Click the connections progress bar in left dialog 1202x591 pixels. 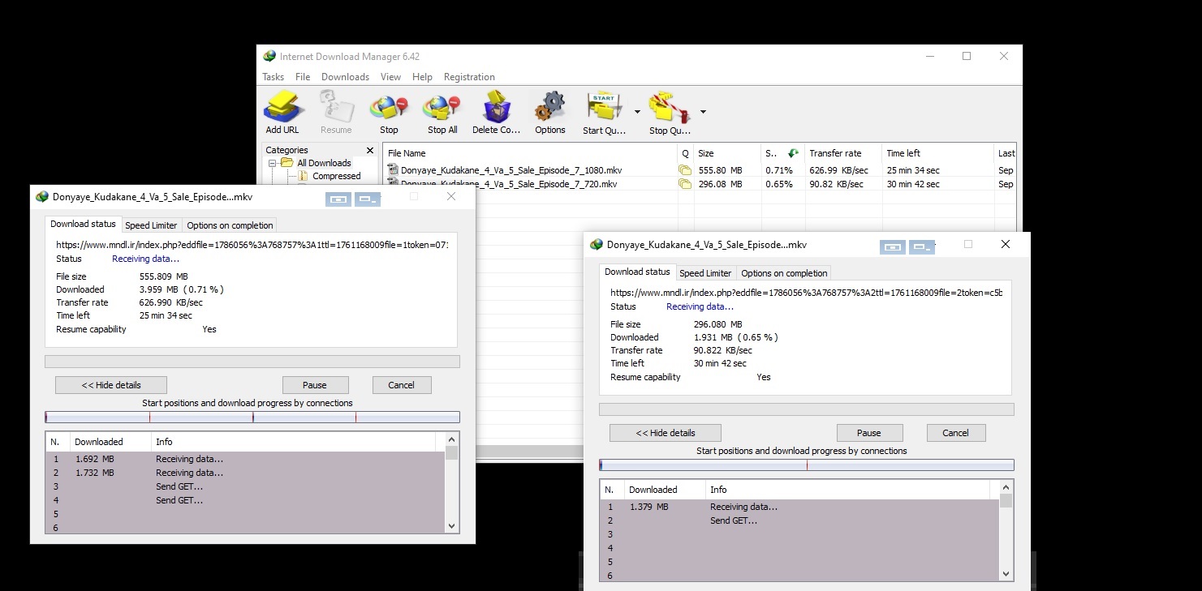(252, 418)
